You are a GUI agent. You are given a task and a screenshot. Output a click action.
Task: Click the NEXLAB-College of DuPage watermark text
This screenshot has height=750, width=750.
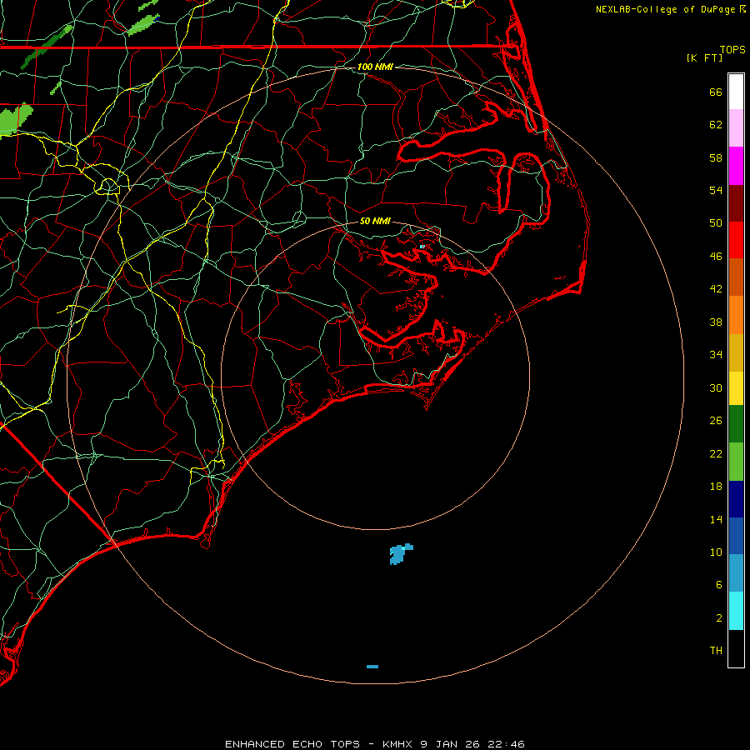pos(665,9)
